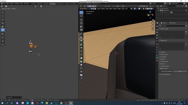Switch to the UV Editing workspace tab
Image resolution: width=188 pixels, height=105 pixels.
(x=53, y=4)
